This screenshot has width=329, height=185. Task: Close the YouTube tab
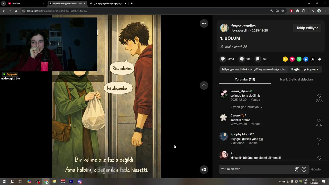tap(44, 4)
